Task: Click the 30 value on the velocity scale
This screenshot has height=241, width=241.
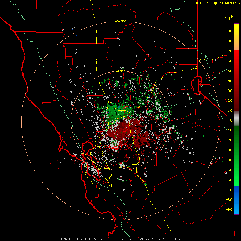Action: coord(230,91)
